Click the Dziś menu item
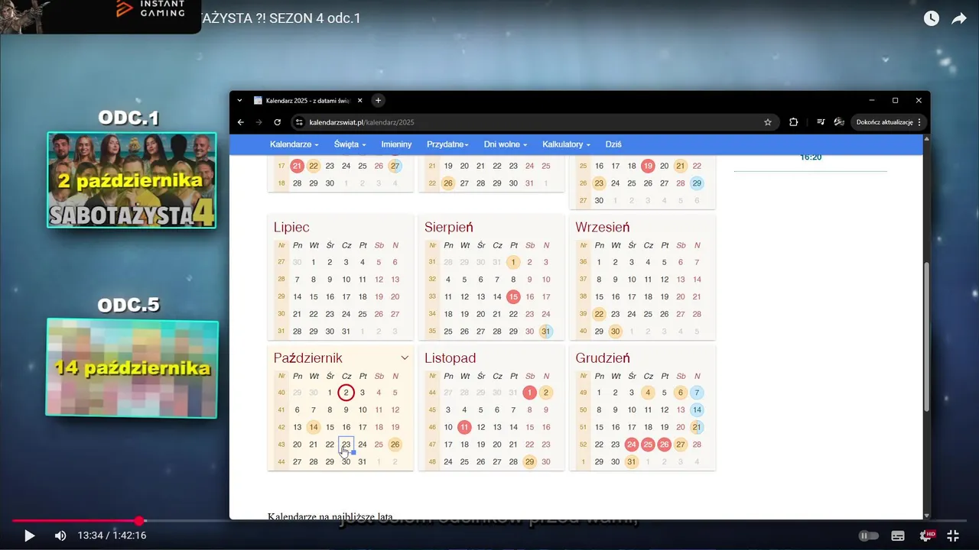The width and height of the screenshot is (979, 550). (613, 144)
